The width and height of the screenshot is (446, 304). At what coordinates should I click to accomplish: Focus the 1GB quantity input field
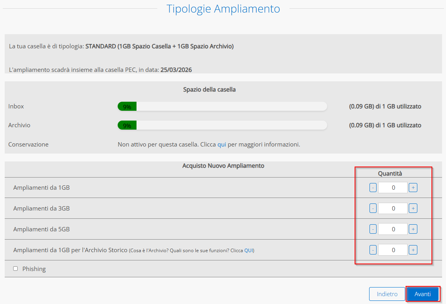click(393, 188)
